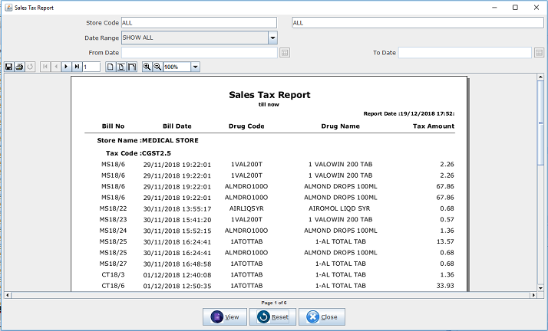
Task: Expand the Date Range dropdown
Action: click(272, 38)
